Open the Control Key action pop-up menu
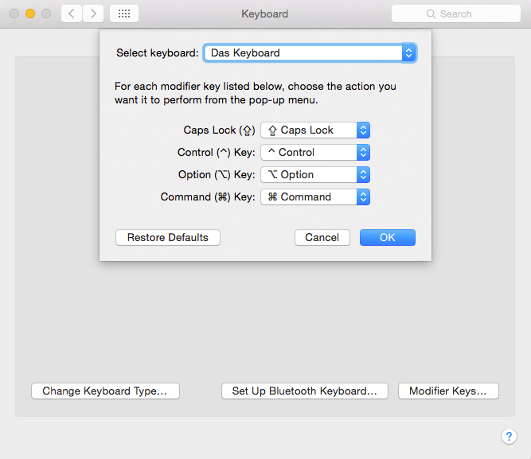This screenshot has width=531, height=459. pyautogui.click(x=315, y=152)
